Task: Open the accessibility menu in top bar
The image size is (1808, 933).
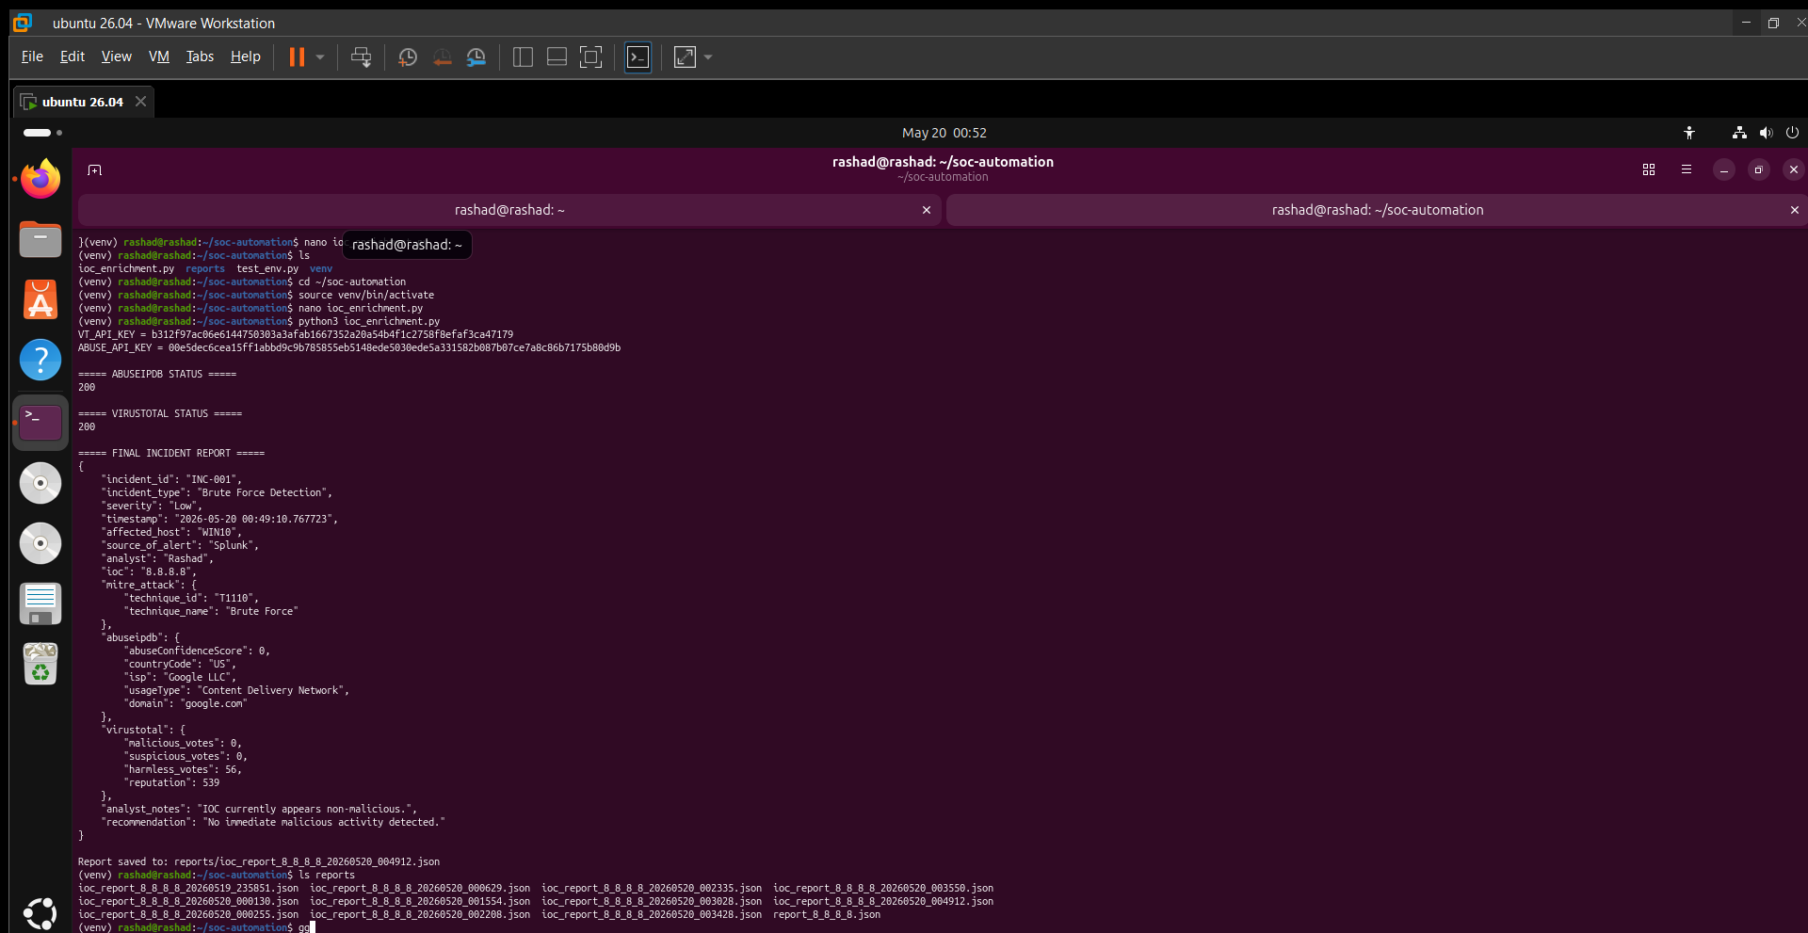Action: click(1689, 133)
